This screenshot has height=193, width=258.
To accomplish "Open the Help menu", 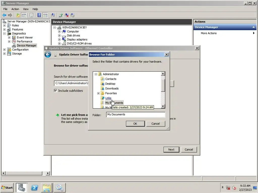I will 35,9.
